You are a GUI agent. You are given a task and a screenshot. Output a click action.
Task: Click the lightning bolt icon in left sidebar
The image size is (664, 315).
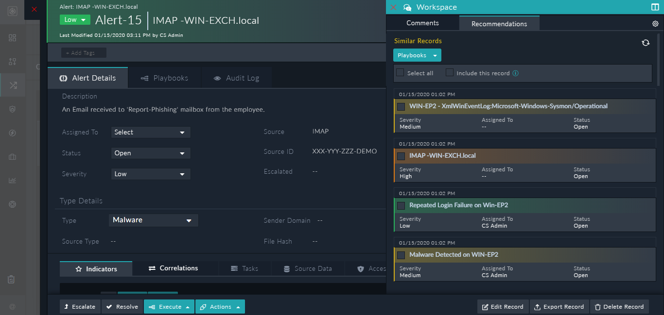(13, 133)
